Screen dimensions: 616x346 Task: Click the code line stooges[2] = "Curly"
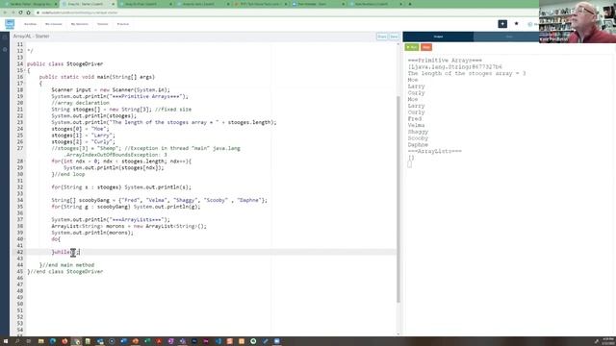tap(84, 141)
